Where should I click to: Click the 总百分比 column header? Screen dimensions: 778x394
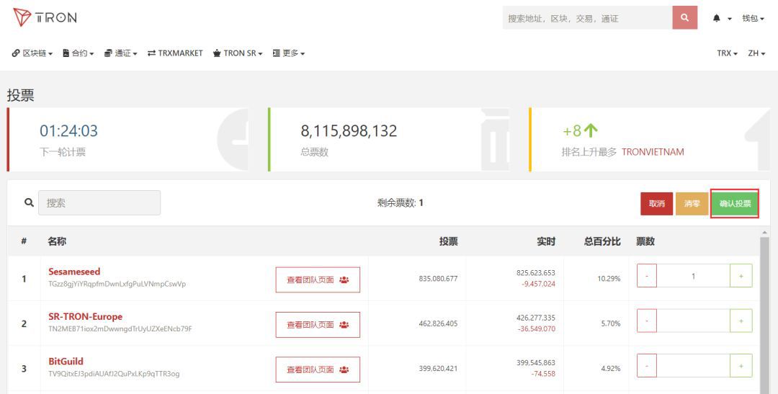pyautogui.click(x=602, y=242)
